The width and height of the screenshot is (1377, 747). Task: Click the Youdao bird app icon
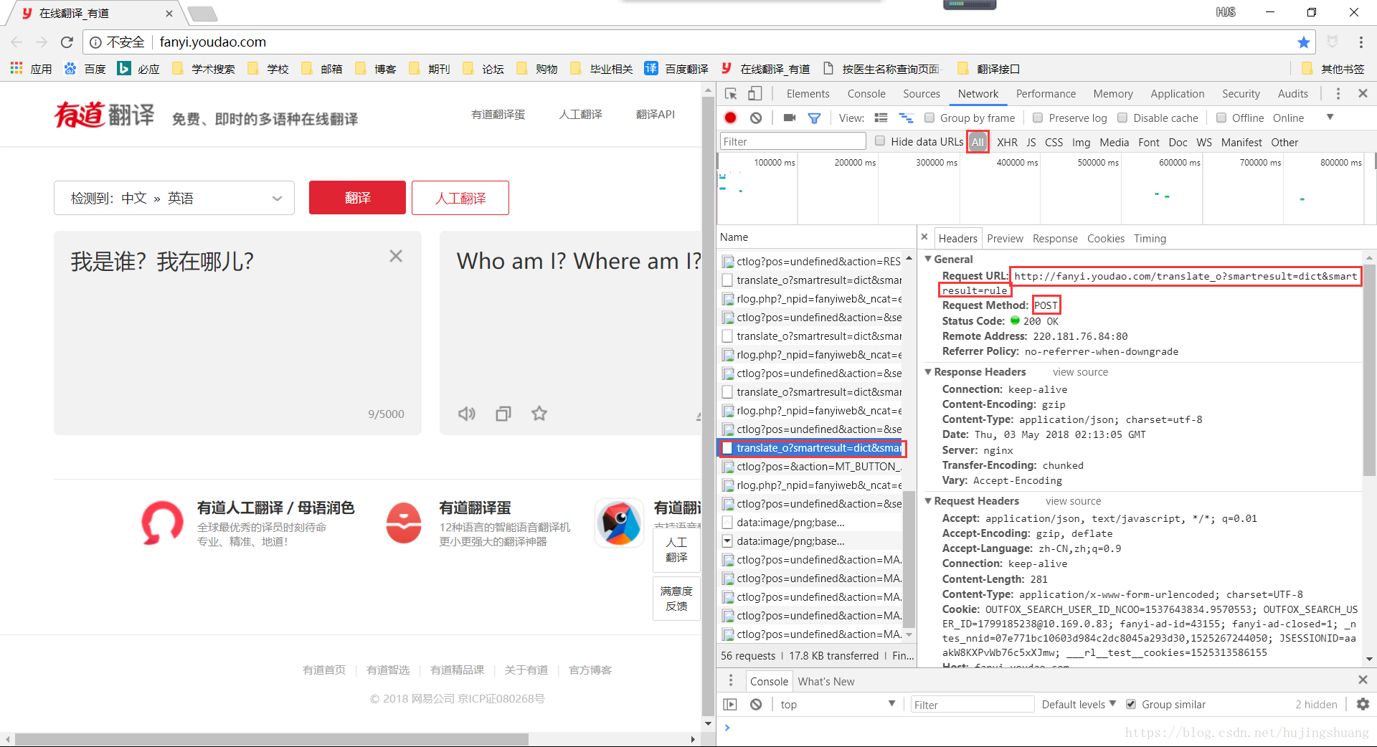coord(620,523)
